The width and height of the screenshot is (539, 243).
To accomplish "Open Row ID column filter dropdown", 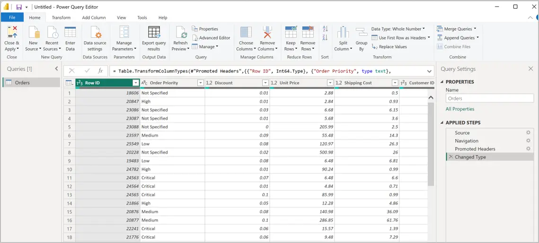I will [x=135, y=83].
